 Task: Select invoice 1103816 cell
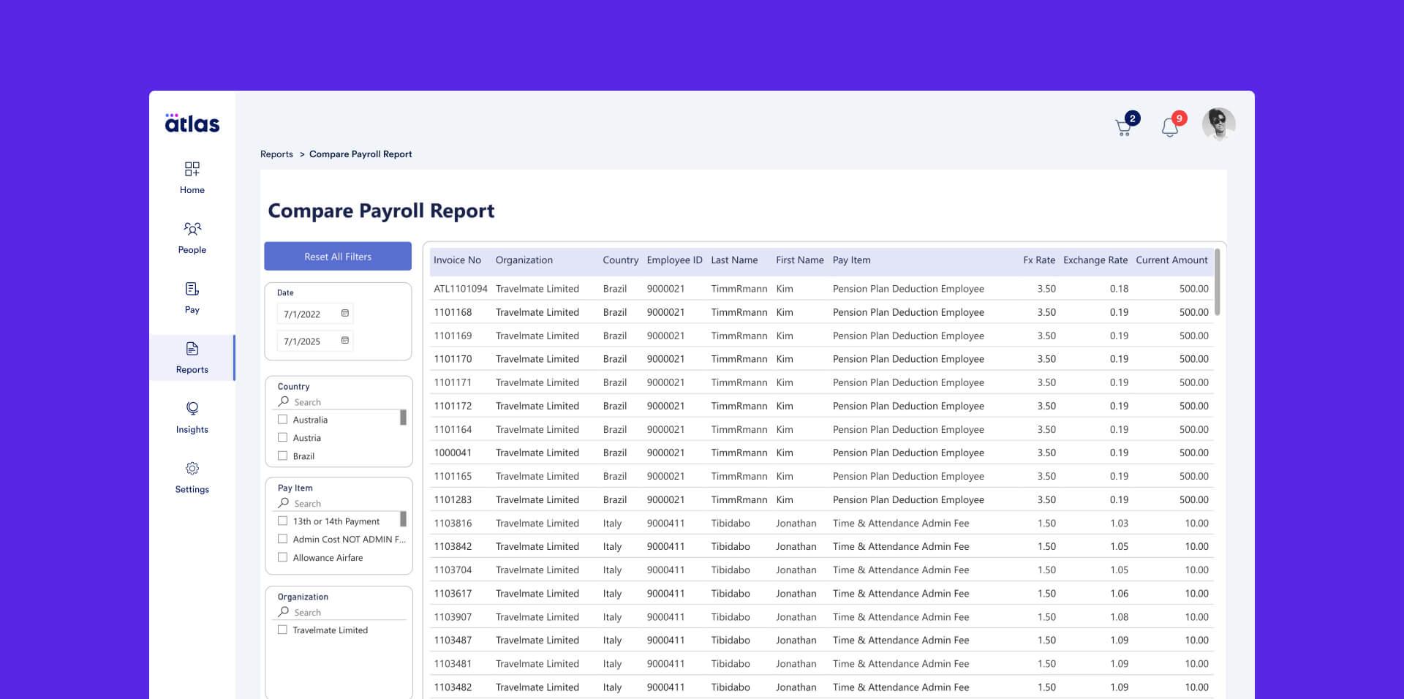click(453, 524)
